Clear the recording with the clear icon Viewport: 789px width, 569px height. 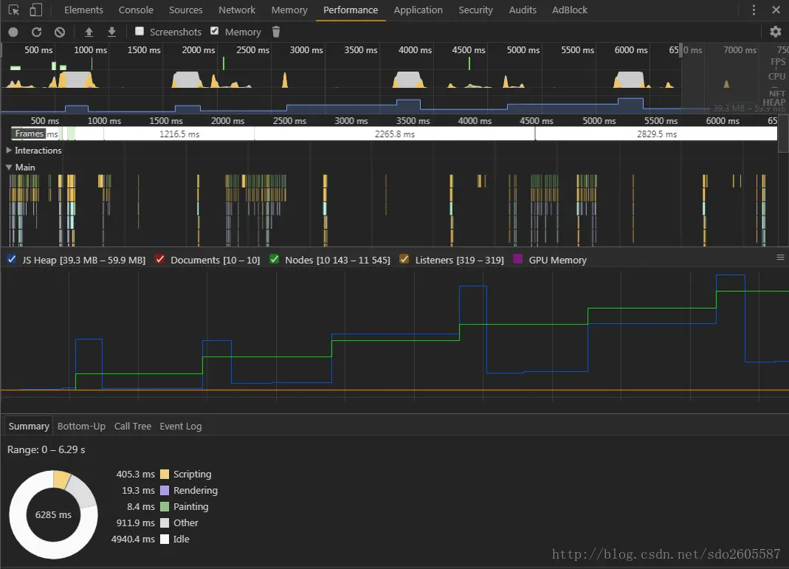[x=60, y=32]
